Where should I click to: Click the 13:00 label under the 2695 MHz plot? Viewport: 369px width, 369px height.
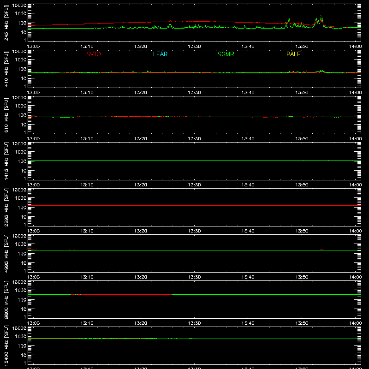[x=33, y=231]
